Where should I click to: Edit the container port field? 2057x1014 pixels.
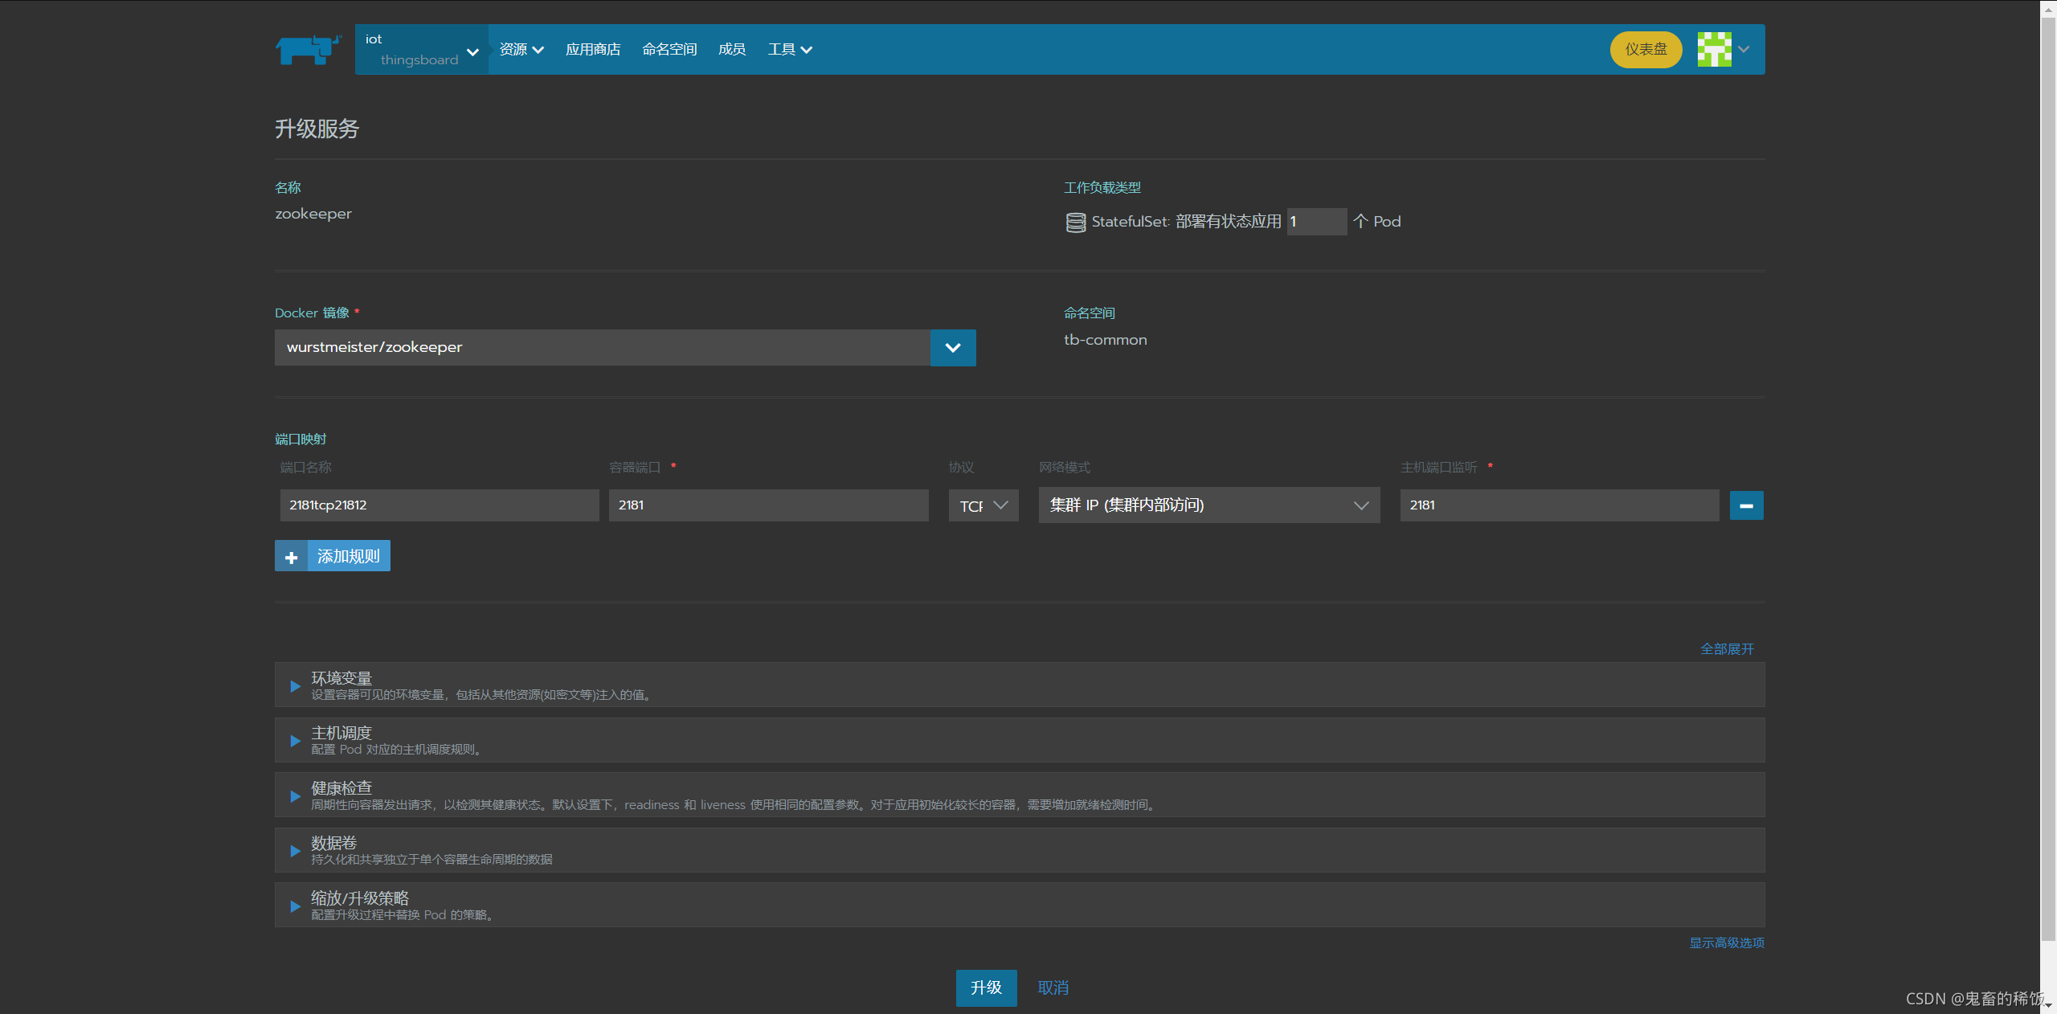(768, 505)
